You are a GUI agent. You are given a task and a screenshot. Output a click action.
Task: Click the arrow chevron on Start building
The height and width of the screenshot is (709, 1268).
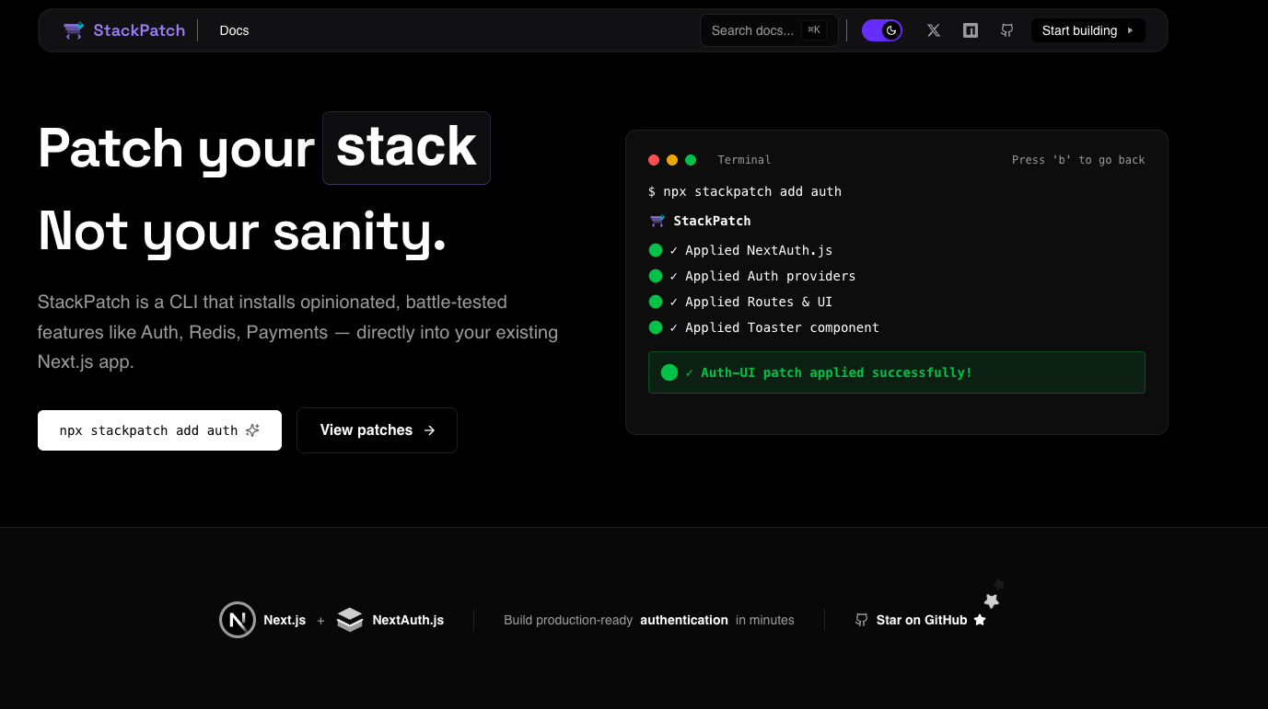tap(1130, 30)
